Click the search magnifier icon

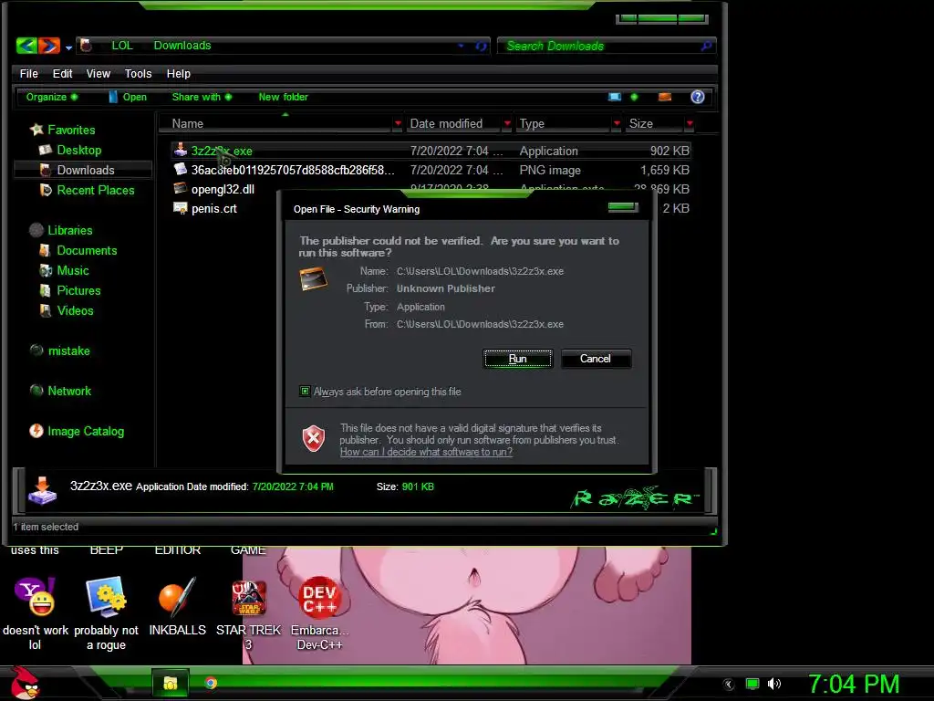[x=707, y=46]
